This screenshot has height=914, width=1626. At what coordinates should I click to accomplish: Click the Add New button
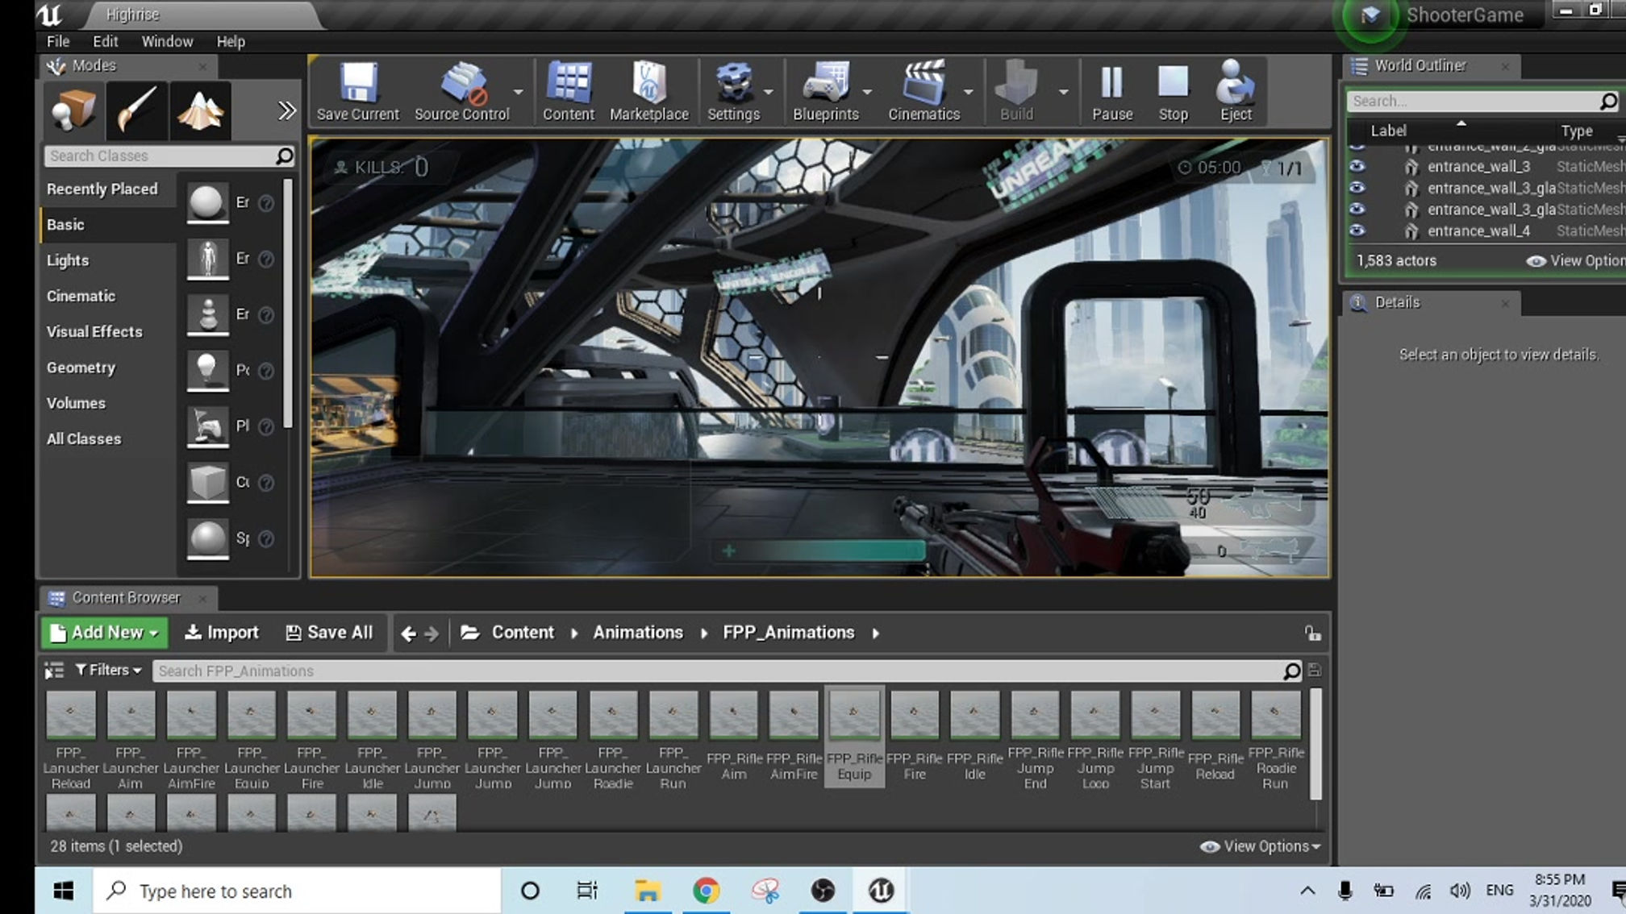105,633
